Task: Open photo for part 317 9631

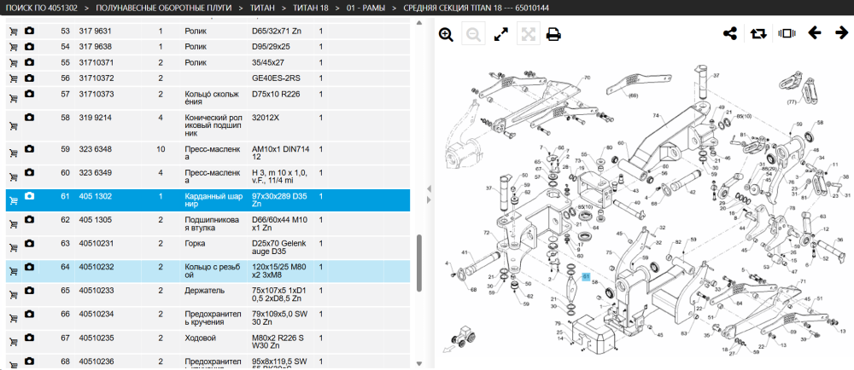Action: (29, 31)
